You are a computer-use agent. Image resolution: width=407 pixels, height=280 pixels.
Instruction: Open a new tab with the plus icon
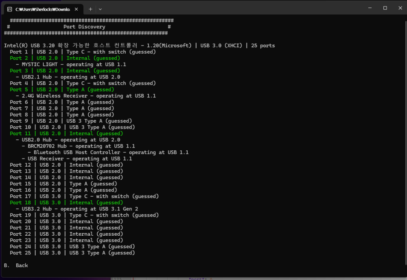[x=90, y=9]
